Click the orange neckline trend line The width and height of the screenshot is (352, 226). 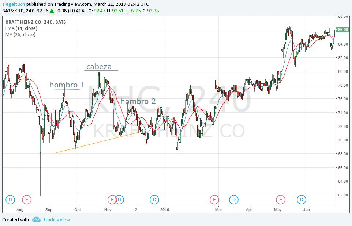pyautogui.click(x=97, y=143)
